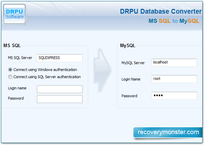Click the MS SQL group heading
The image size is (204, 145).
tap(12, 46)
